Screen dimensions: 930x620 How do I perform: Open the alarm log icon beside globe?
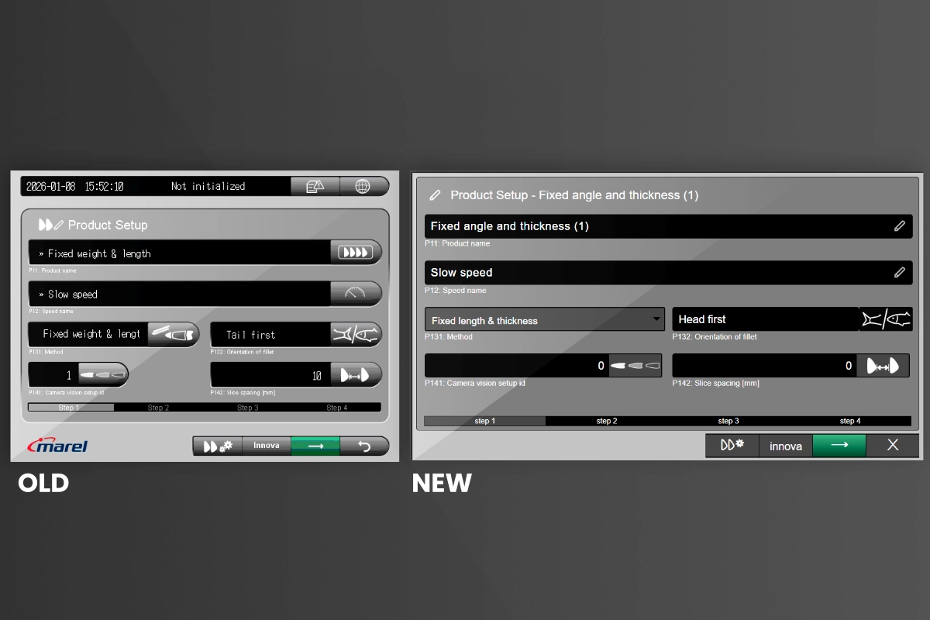[315, 186]
